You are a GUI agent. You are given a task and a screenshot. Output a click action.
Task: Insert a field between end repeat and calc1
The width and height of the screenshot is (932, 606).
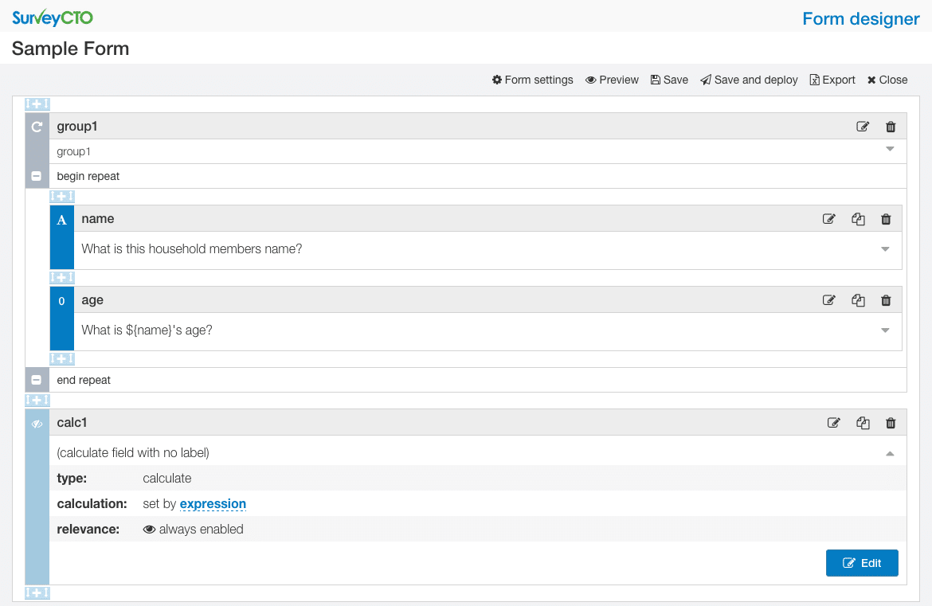[x=37, y=400]
